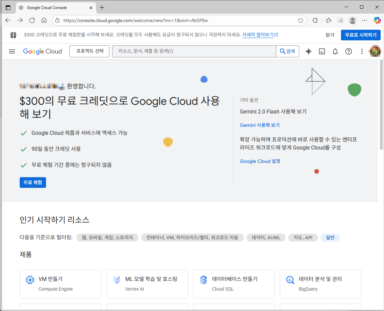
Task: Open the 프로젝트 선택 project picker
Action: click(x=89, y=51)
